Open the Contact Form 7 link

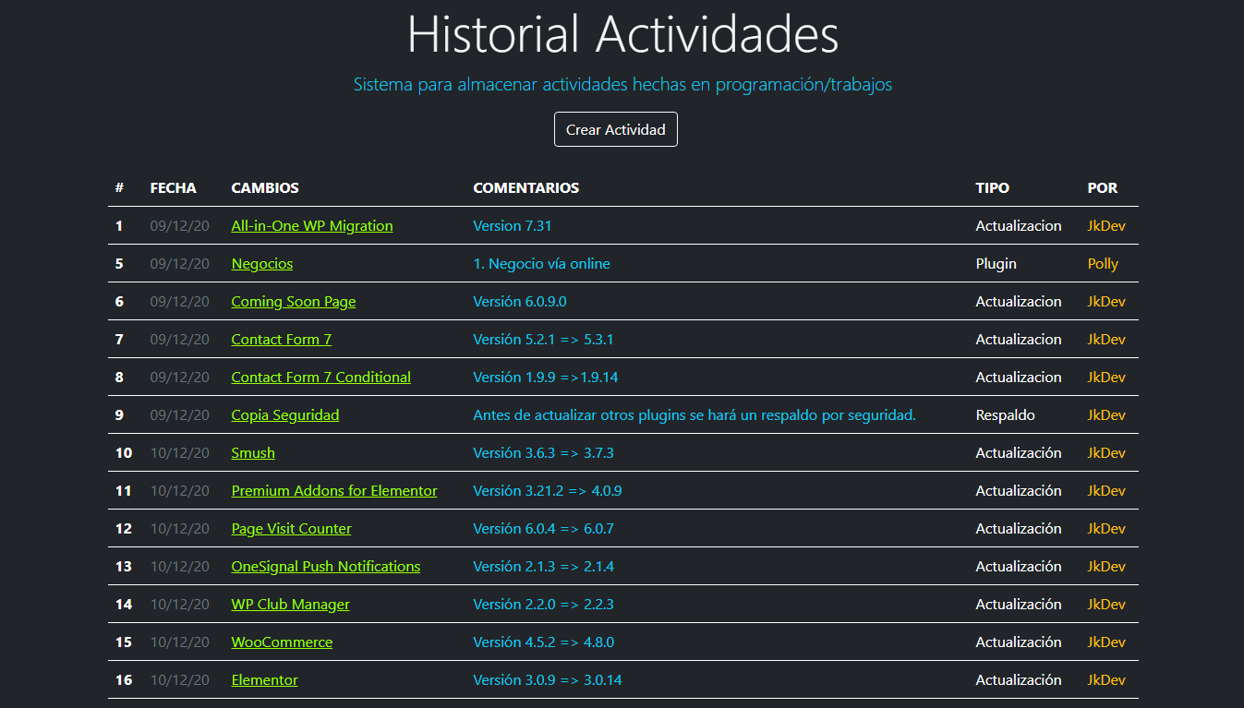[282, 340]
